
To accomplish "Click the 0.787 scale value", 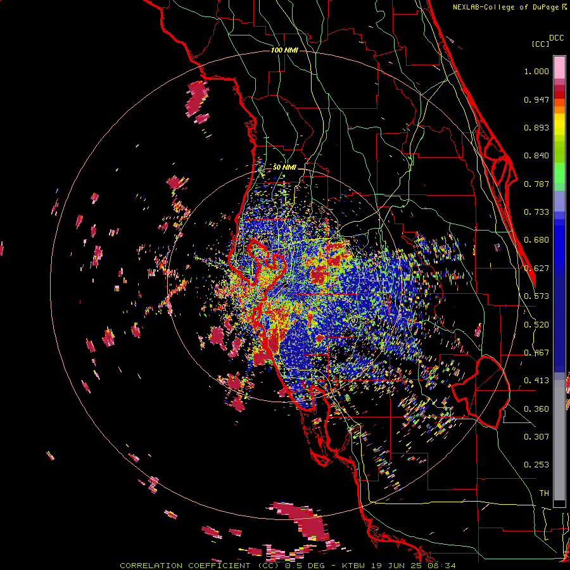I will coord(536,184).
